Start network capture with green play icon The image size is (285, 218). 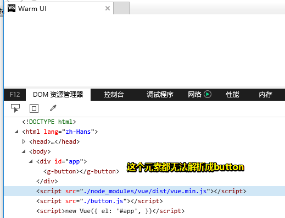pos(208,95)
